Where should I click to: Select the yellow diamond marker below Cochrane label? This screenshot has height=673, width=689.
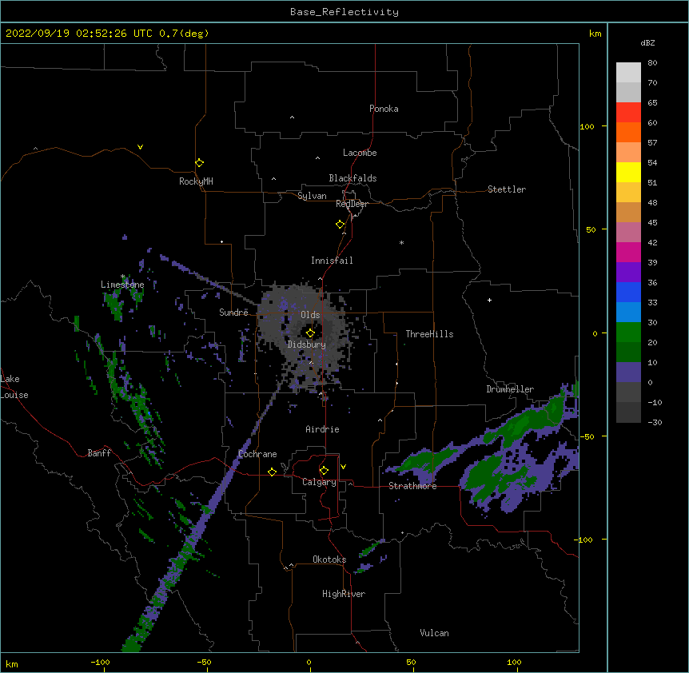(272, 472)
